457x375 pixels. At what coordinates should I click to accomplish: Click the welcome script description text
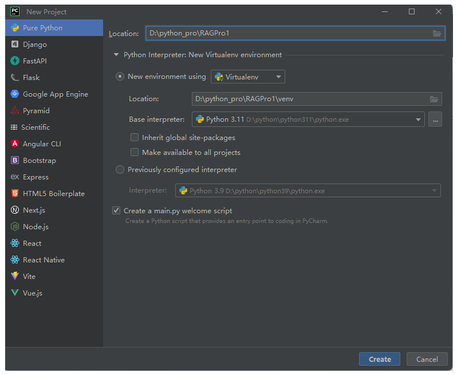tap(227, 221)
